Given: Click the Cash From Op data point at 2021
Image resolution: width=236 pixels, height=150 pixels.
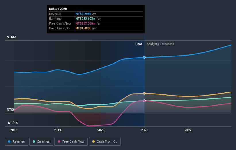Looking at the screenshot, I should point(144,93).
